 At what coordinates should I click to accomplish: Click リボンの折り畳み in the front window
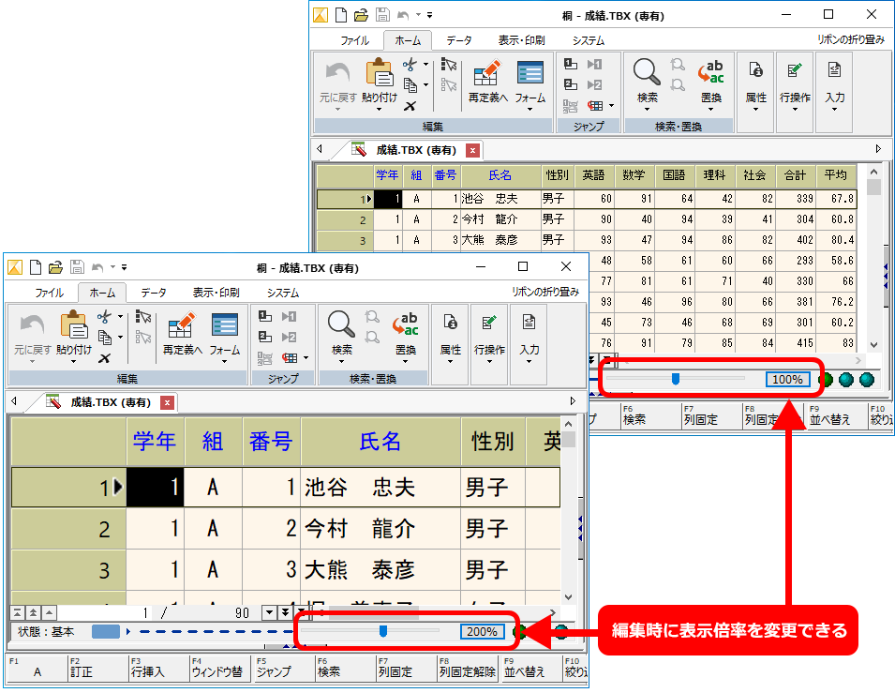click(x=544, y=293)
